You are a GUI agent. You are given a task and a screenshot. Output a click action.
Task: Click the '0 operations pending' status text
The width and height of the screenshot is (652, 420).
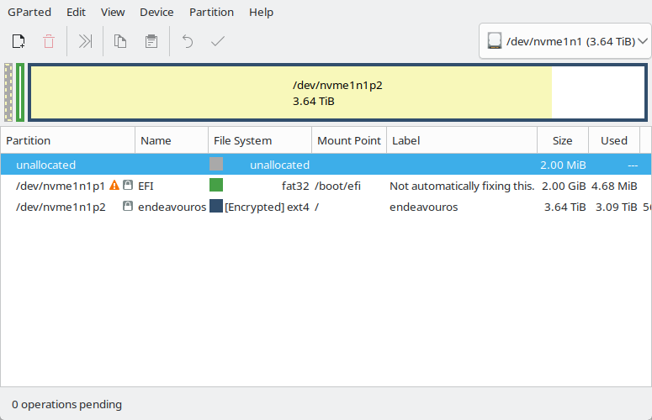[x=67, y=404]
